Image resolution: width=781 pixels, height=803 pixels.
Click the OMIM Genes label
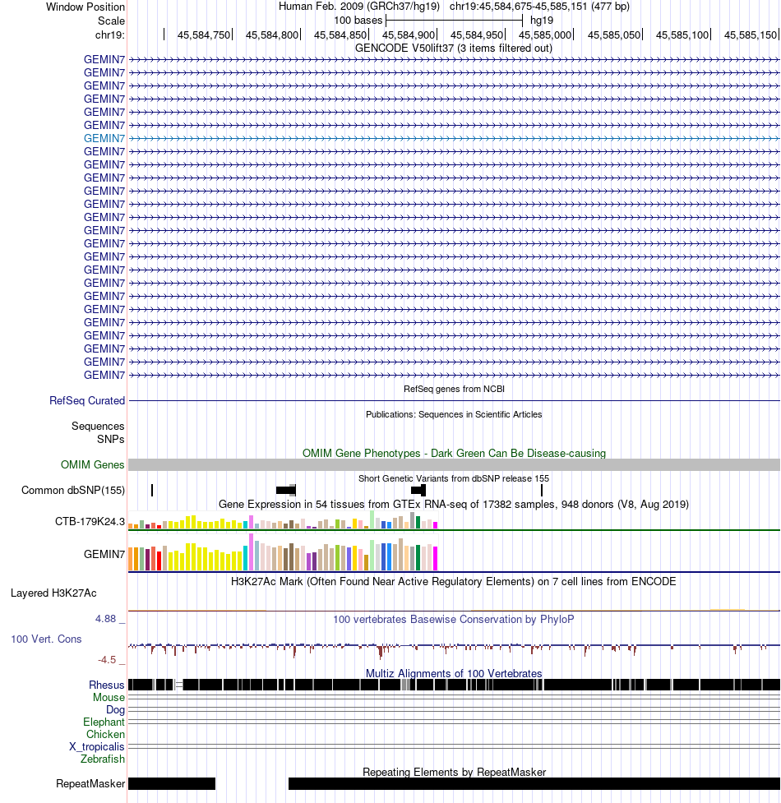pos(92,464)
